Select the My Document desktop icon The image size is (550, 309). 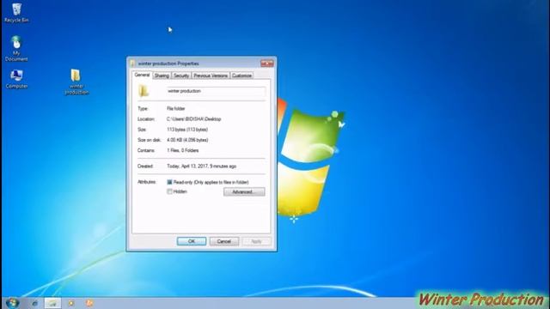(16, 48)
